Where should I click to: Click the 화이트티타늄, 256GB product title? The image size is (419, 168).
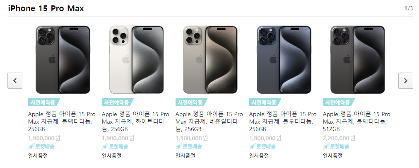click(135, 122)
